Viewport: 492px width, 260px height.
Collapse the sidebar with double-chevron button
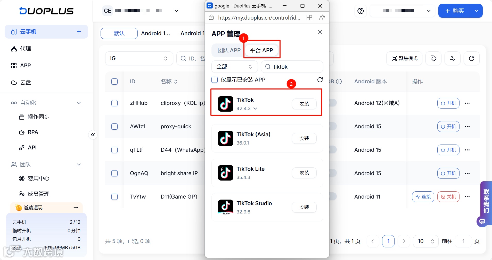[93, 135]
